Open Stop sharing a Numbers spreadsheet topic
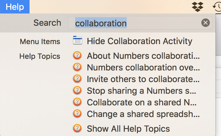Image resolution: width=221 pixels, height=136 pixels. 142,91
